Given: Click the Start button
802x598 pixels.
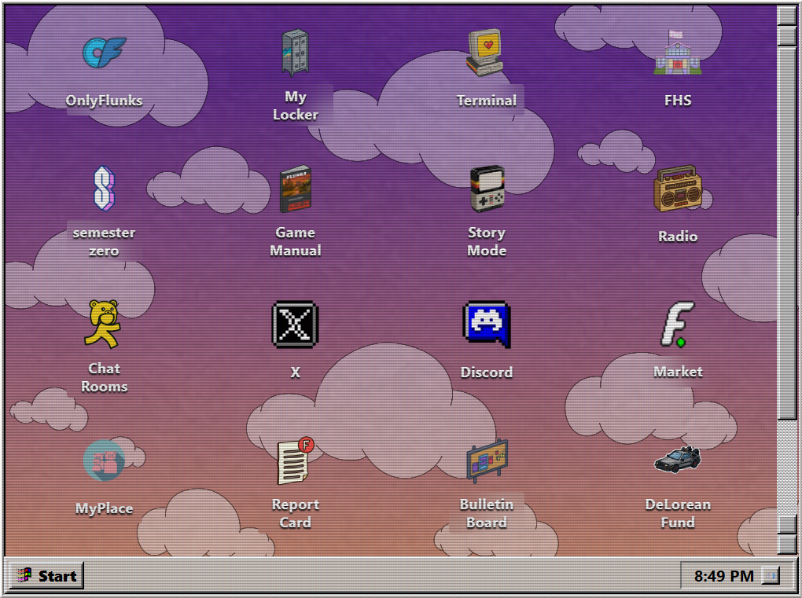Looking at the screenshot, I should coord(47,576).
